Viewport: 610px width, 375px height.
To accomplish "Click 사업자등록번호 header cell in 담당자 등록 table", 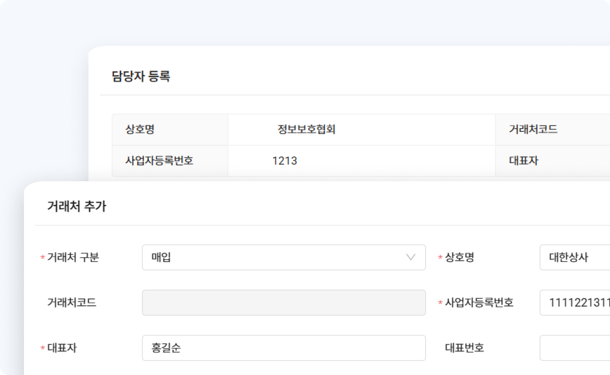I will click(159, 161).
